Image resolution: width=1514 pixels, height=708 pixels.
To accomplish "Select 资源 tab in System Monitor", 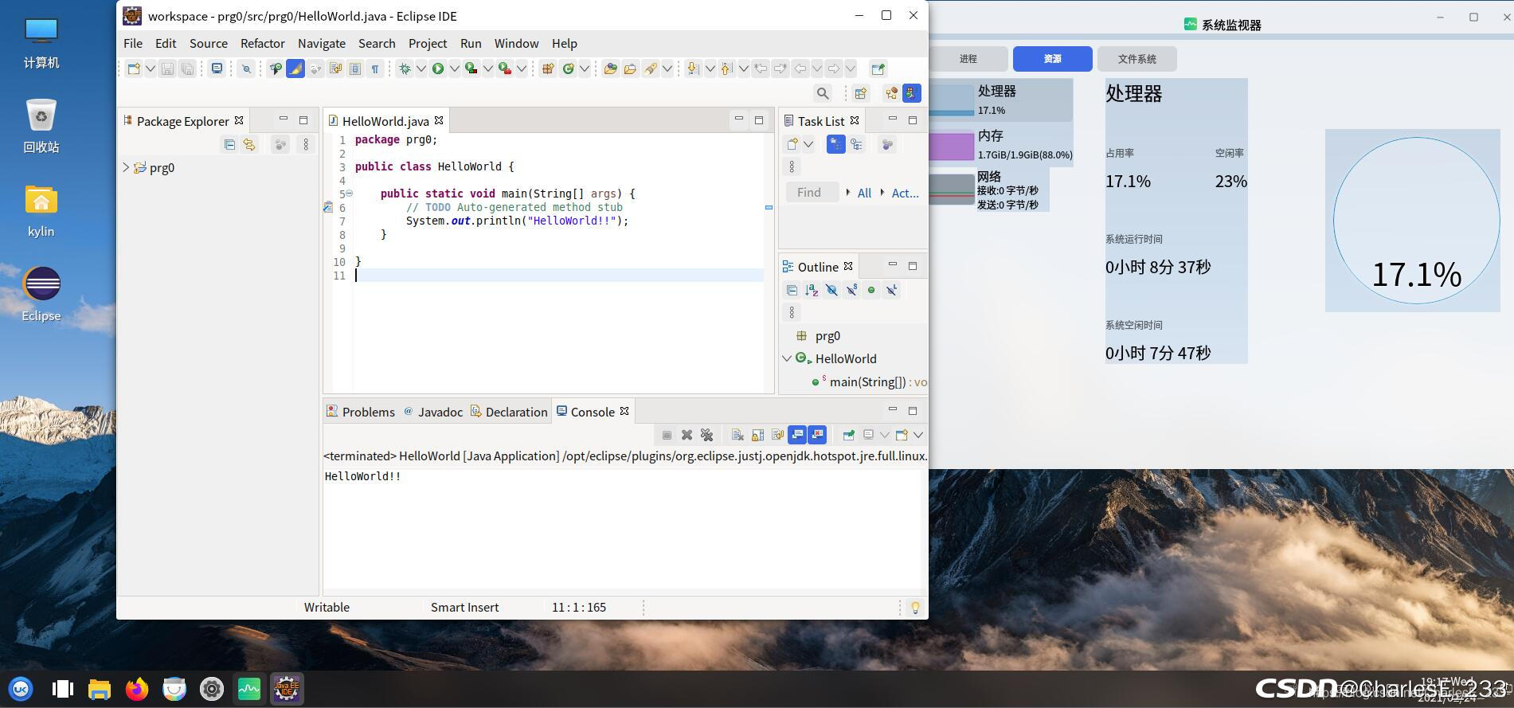I will pyautogui.click(x=1052, y=59).
